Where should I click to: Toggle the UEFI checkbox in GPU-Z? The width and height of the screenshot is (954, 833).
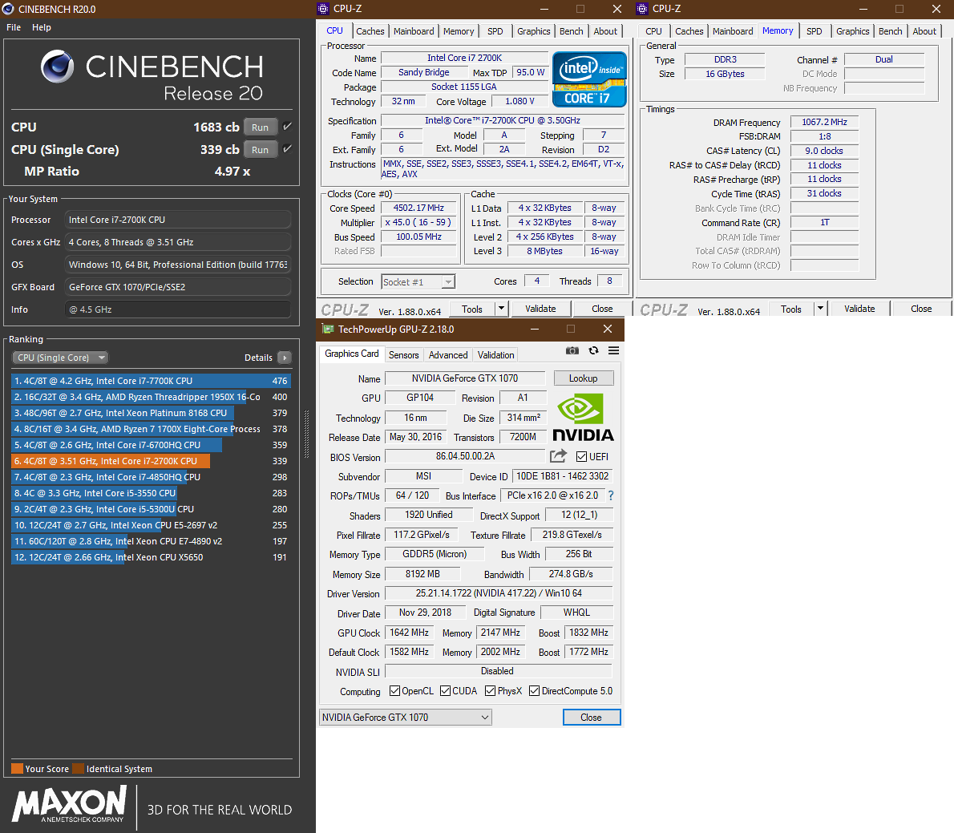pos(582,456)
